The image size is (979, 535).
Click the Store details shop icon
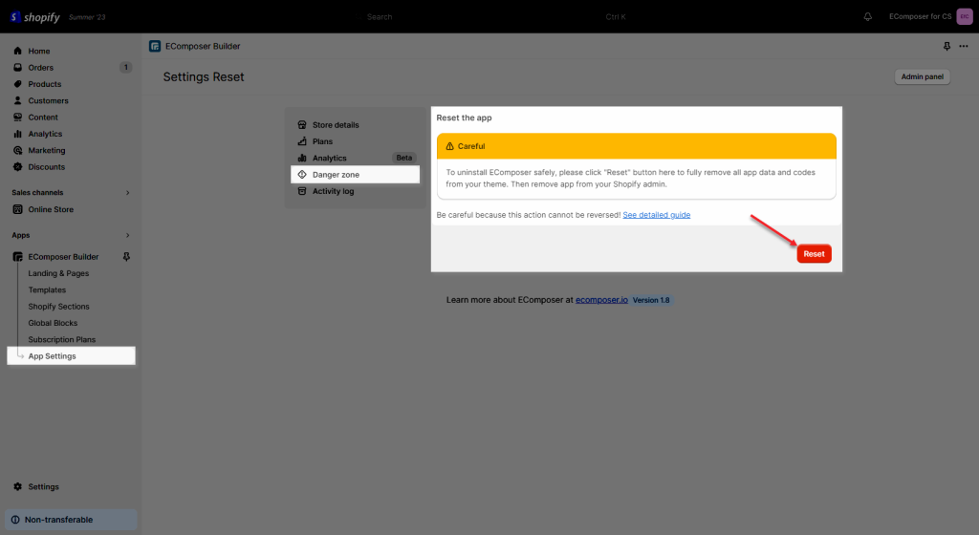(x=302, y=125)
